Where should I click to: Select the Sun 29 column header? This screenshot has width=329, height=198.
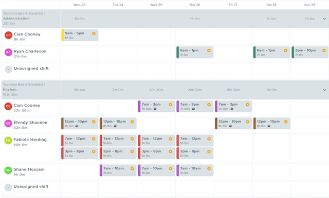click(309, 5)
